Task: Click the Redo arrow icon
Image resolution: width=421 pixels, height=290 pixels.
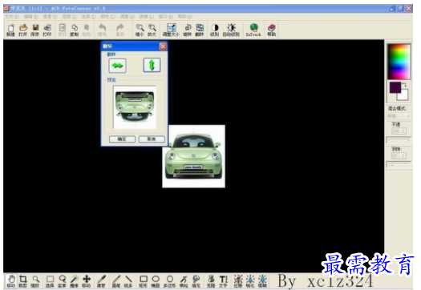Action: (x=119, y=30)
